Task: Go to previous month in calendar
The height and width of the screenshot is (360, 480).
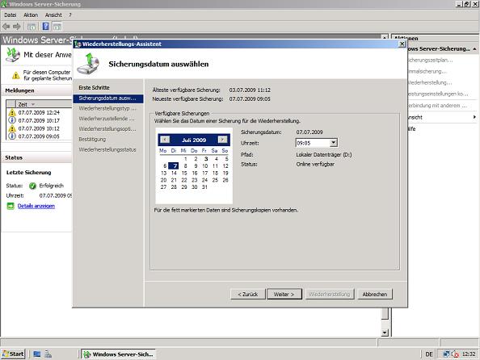Action: click(x=165, y=140)
